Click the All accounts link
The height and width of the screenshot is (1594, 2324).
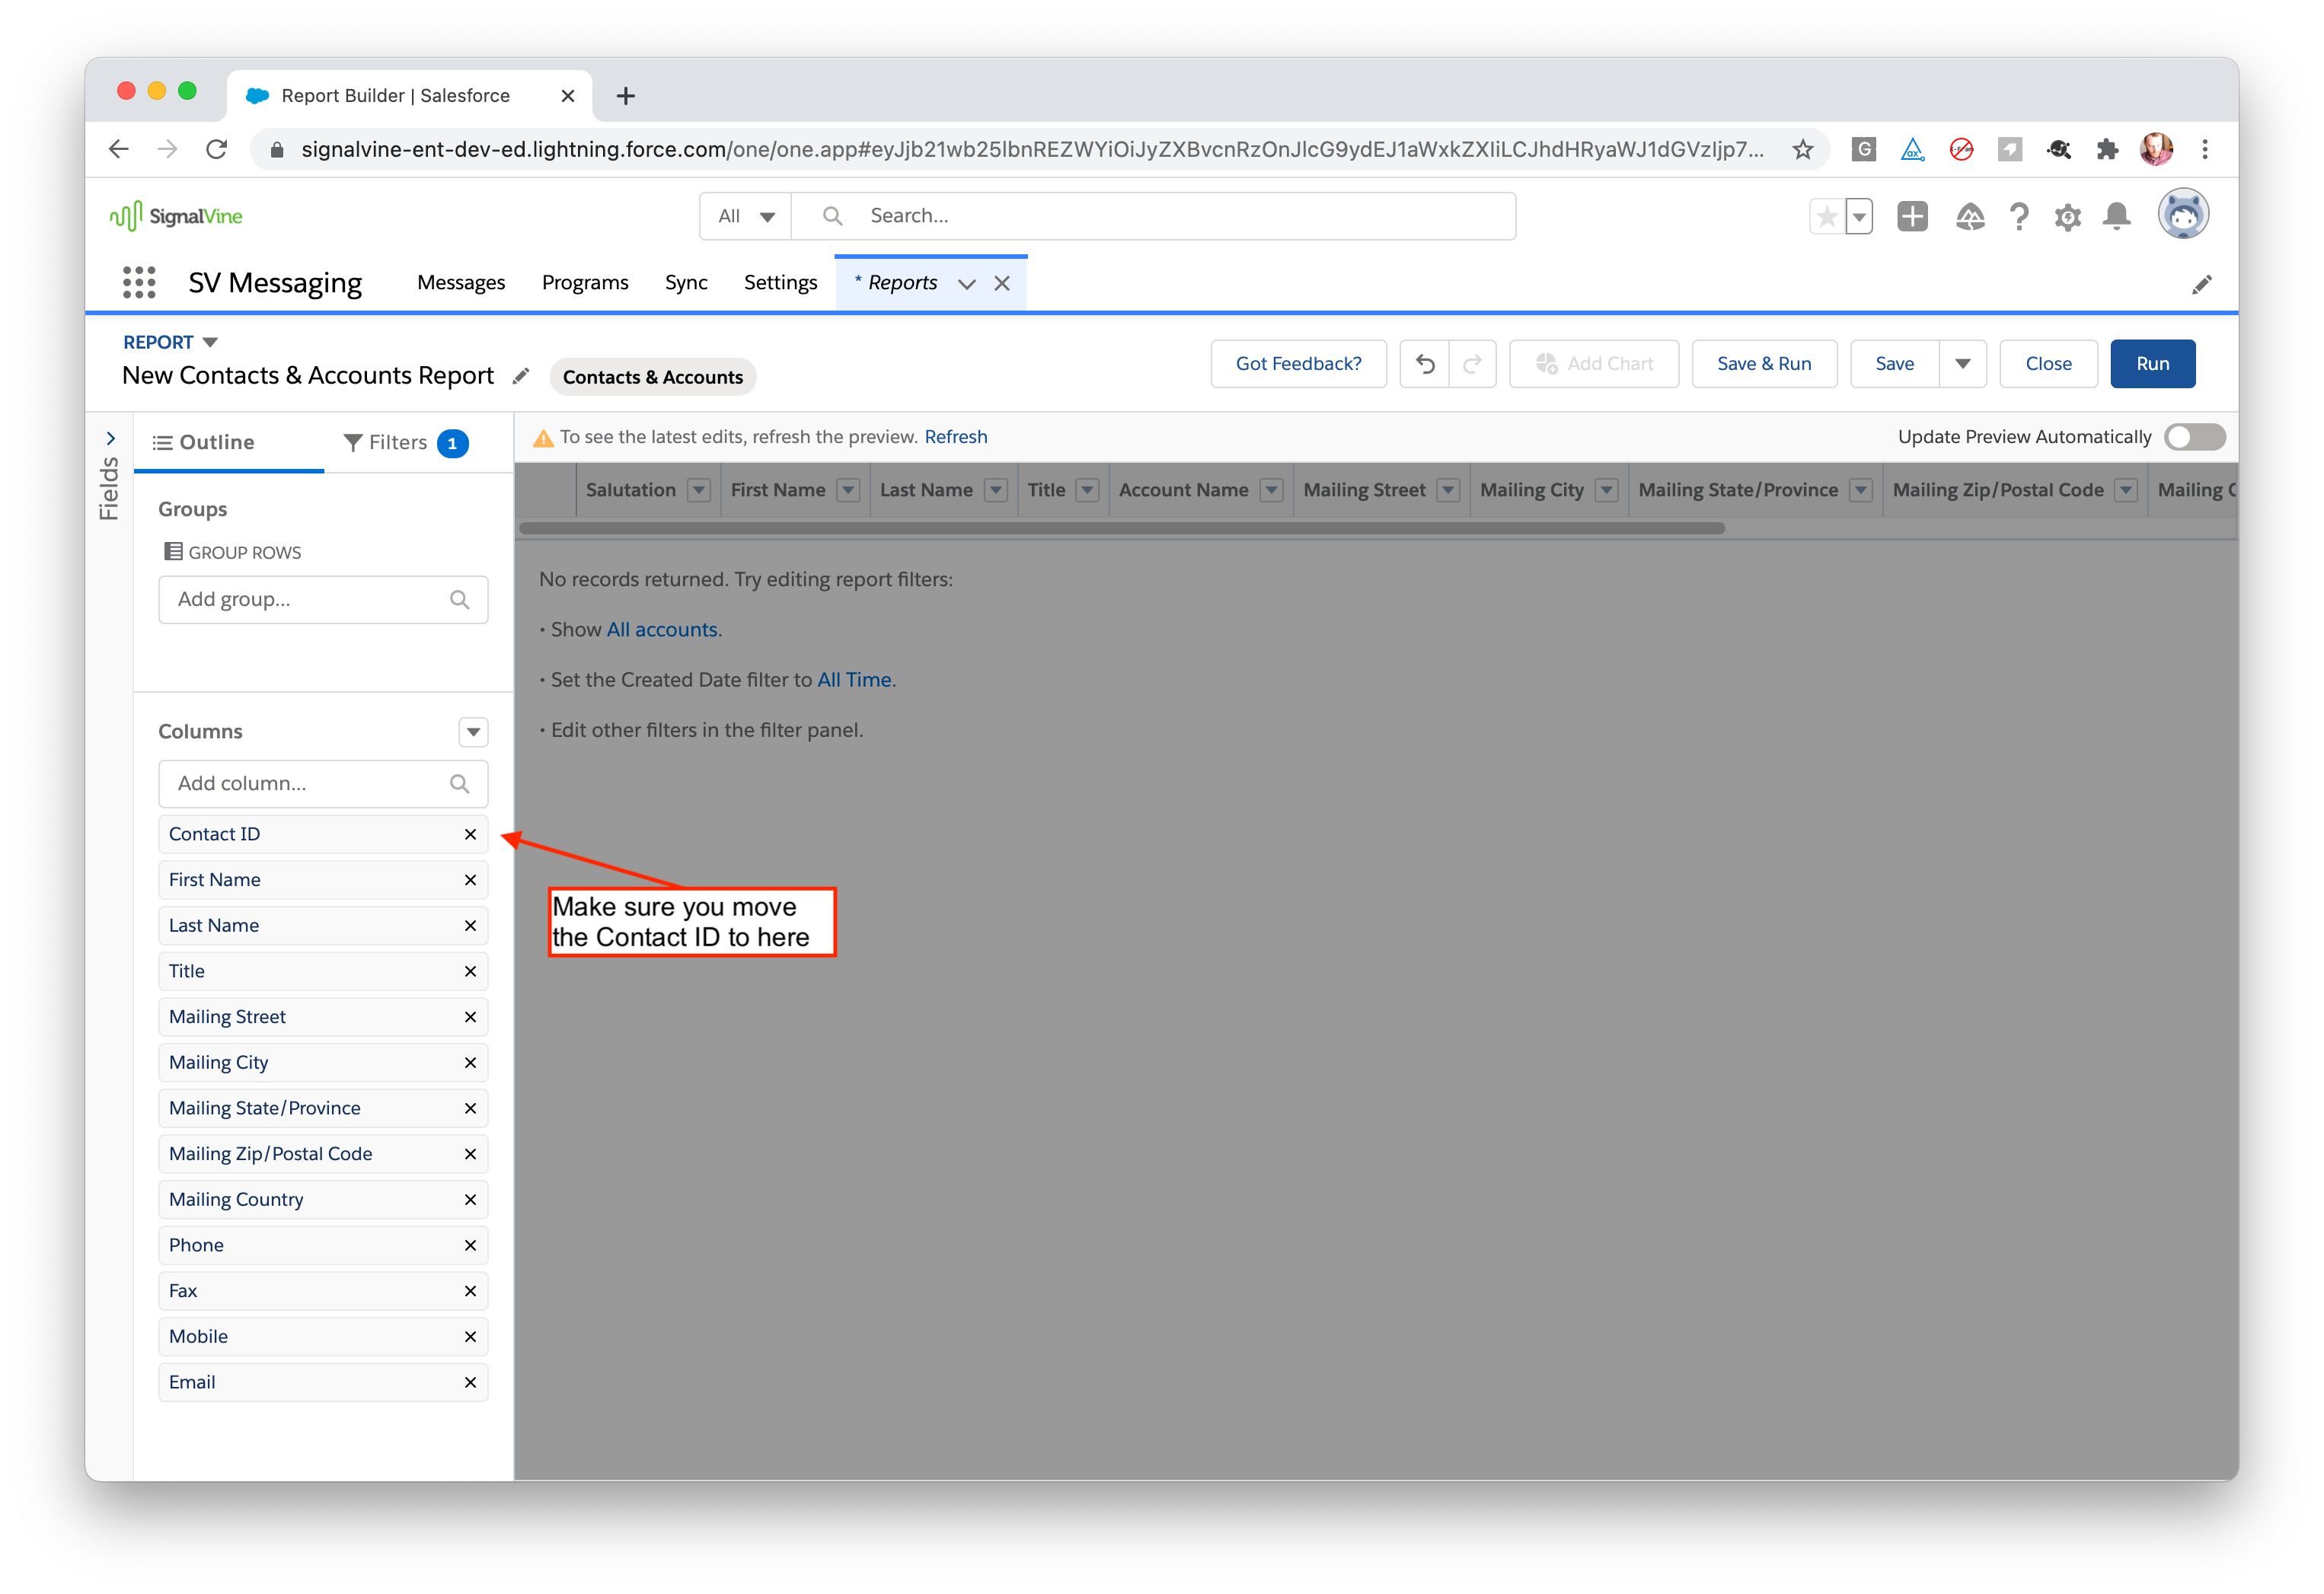(x=662, y=630)
